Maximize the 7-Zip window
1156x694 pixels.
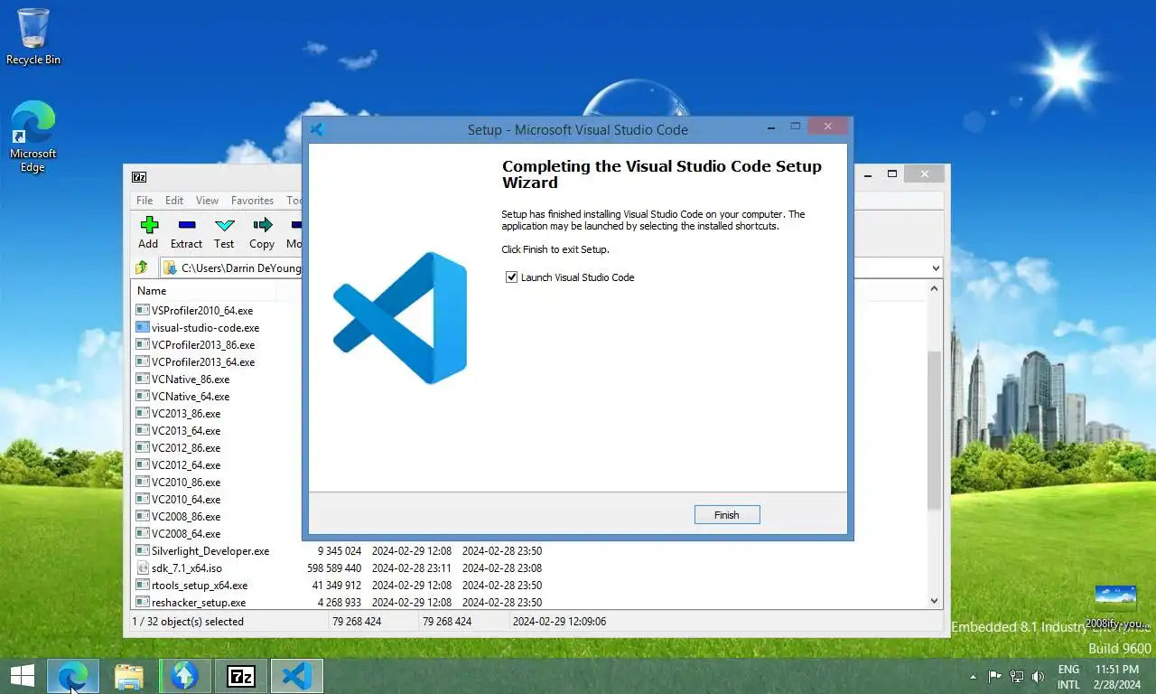[892, 173]
